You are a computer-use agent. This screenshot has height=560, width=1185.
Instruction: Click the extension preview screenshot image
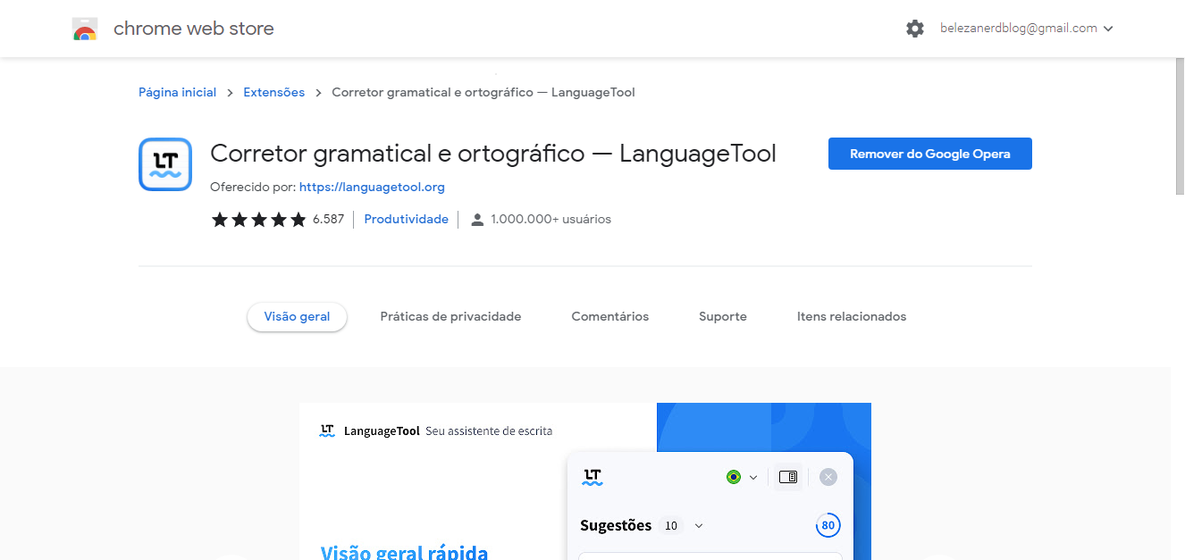[x=585, y=481]
